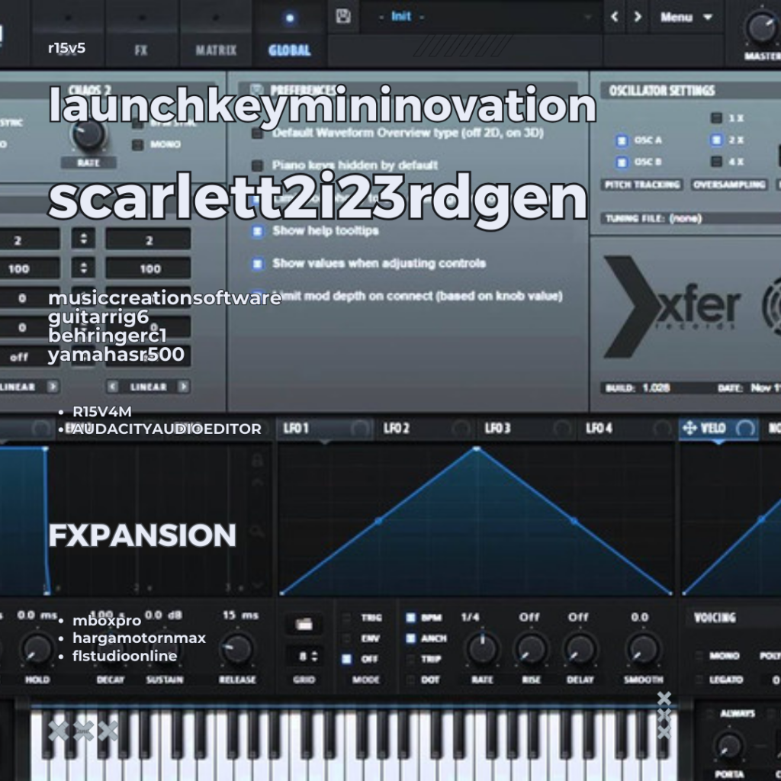Select the LFO 1 tab
Image resolution: width=781 pixels, height=781 pixels.
(x=324, y=429)
